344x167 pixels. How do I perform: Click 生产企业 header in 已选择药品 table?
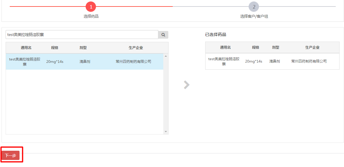tap(312, 48)
